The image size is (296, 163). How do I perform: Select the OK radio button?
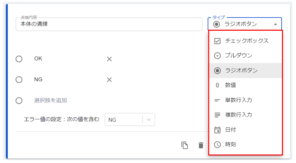click(x=19, y=59)
